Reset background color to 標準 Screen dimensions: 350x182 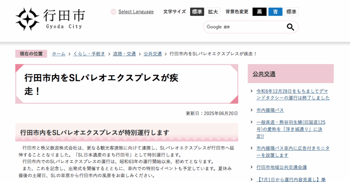[x=291, y=12]
